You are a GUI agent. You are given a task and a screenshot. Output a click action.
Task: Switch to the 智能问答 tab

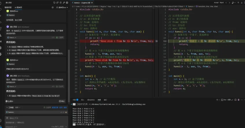[x=8, y=7]
